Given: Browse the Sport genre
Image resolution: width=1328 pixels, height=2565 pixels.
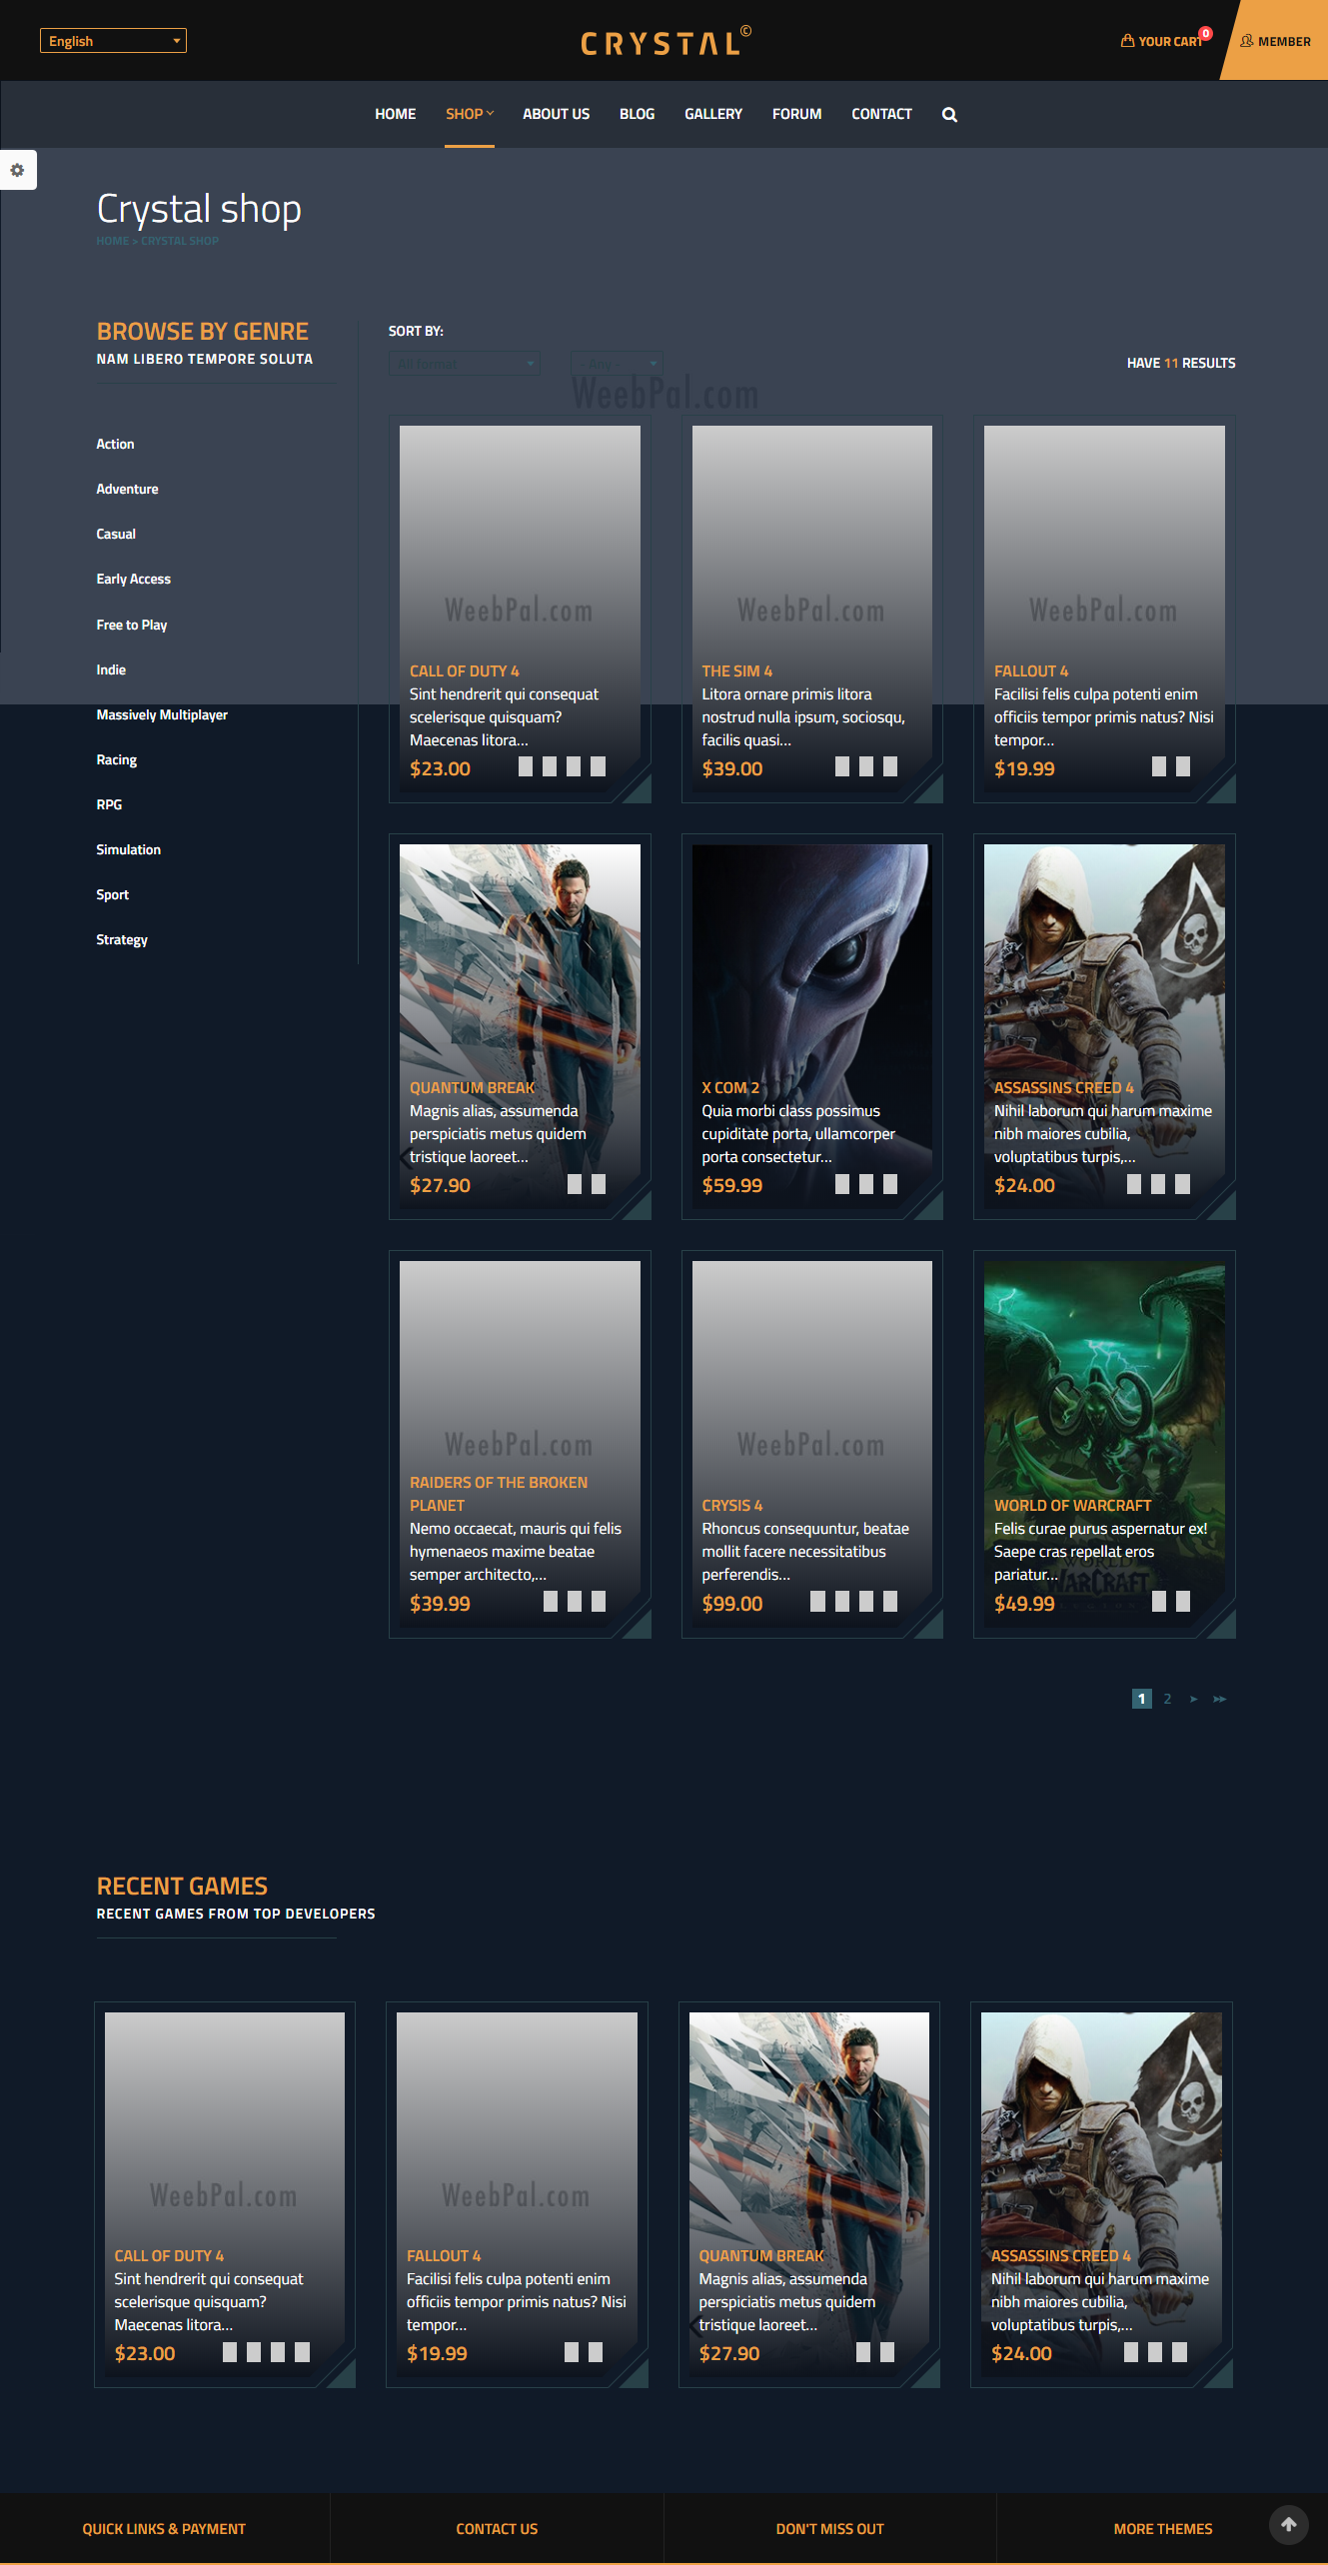Looking at the screenshot, I should click(113, 894).
